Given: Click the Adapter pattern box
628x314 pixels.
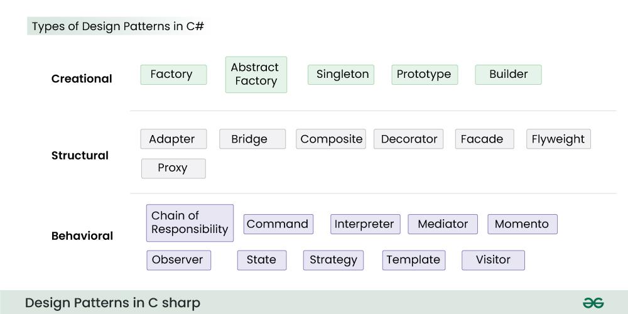Looking at the screenshot, I should pos(173,139).
